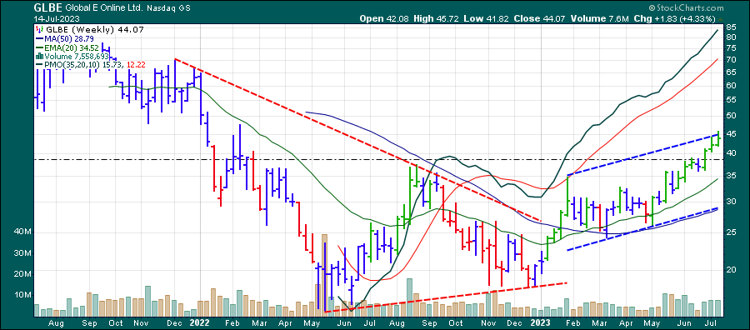Click the Volume 7,558,693 legend entry
Screen dimensions: 750x330
[x=77, y=56]
